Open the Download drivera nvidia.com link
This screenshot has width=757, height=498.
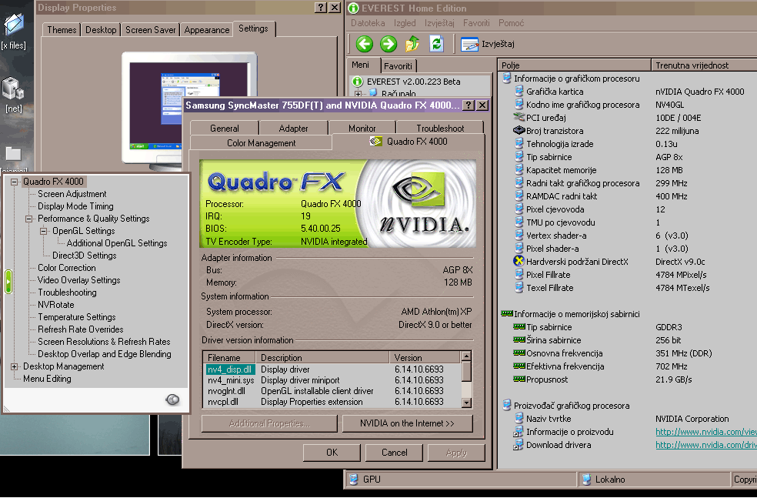click(x=705, y=445)
